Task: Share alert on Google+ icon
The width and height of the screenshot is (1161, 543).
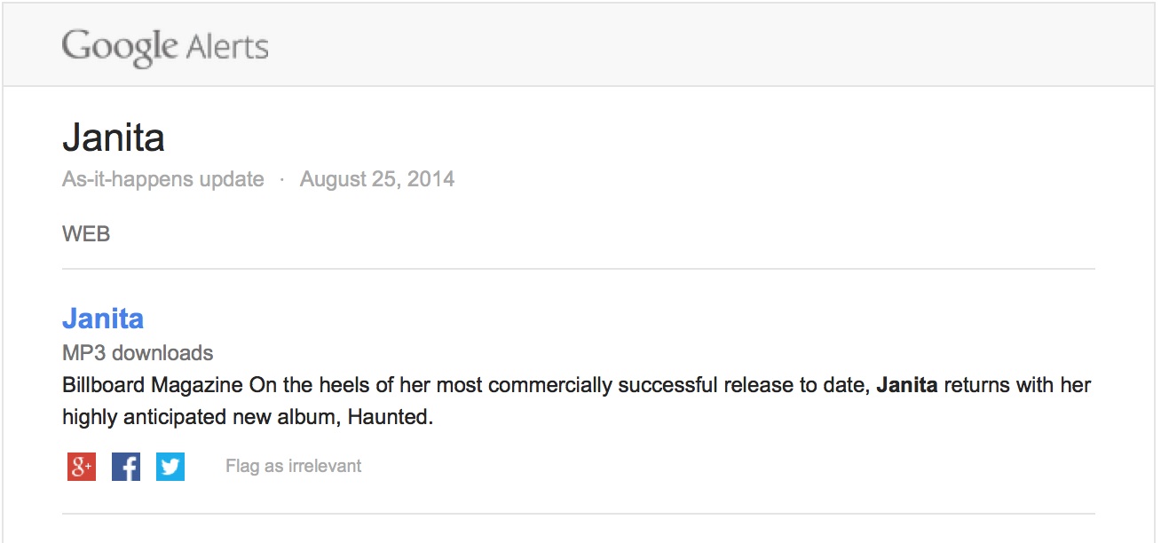Action: 82,467
